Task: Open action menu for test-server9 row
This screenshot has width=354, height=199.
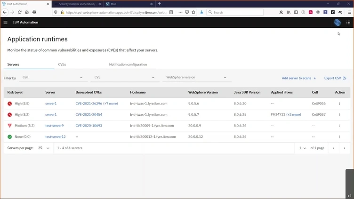Action: (x=339, y=126)
